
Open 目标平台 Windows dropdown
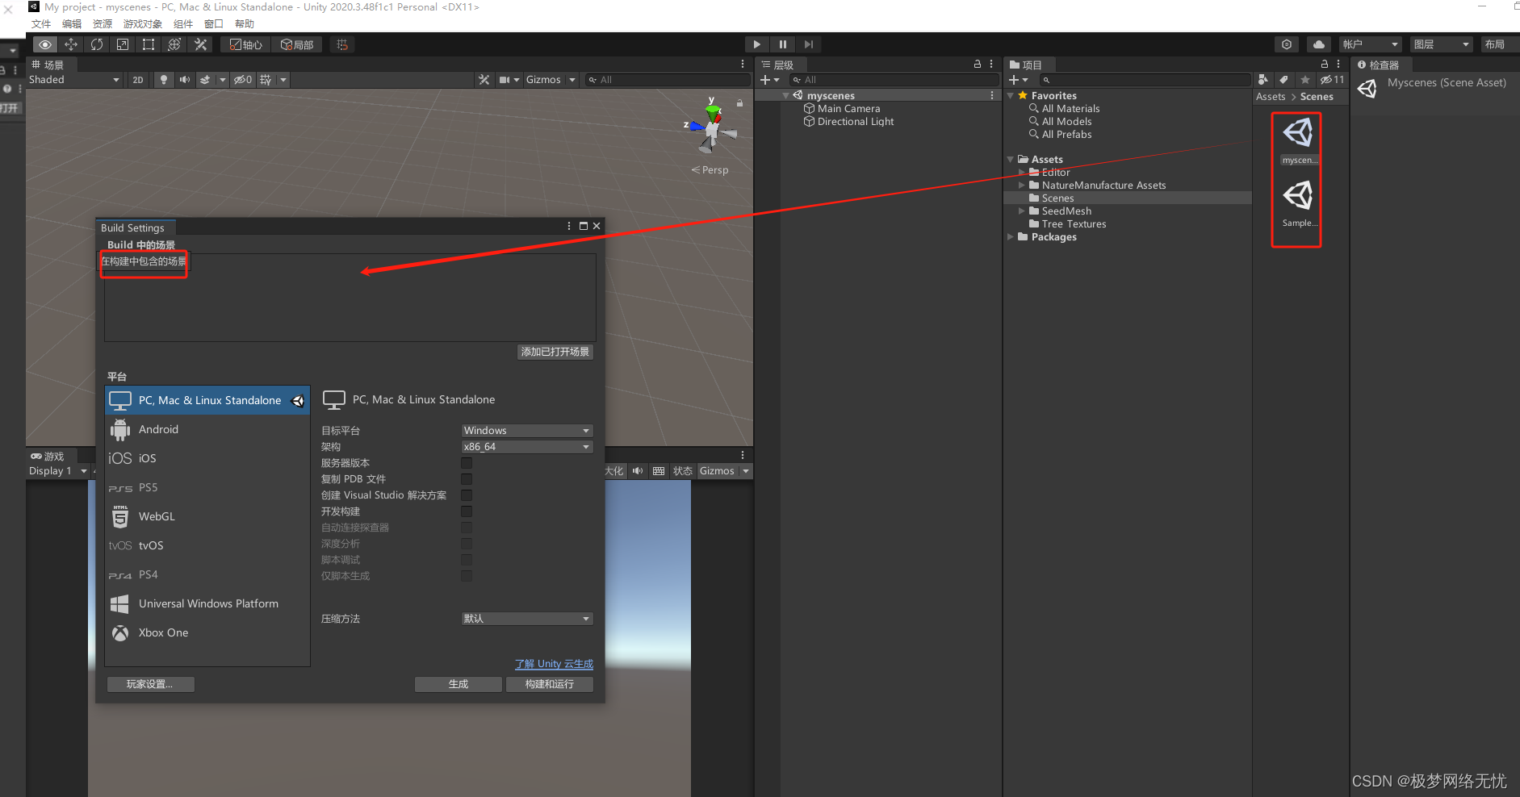tap(527, 431)
